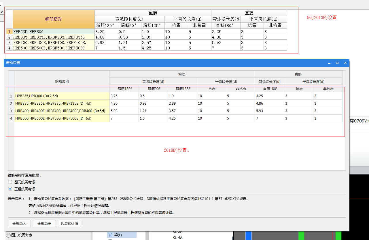The height and width of the screenshot is (240, 369).
Task: Close the 弯钩设置 dialog
Action: pos(345,63)
